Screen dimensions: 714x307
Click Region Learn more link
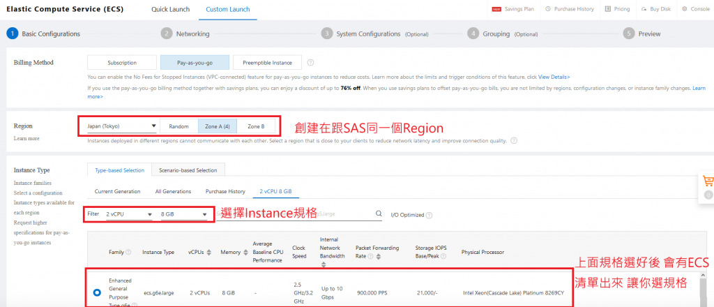(26, 138)
